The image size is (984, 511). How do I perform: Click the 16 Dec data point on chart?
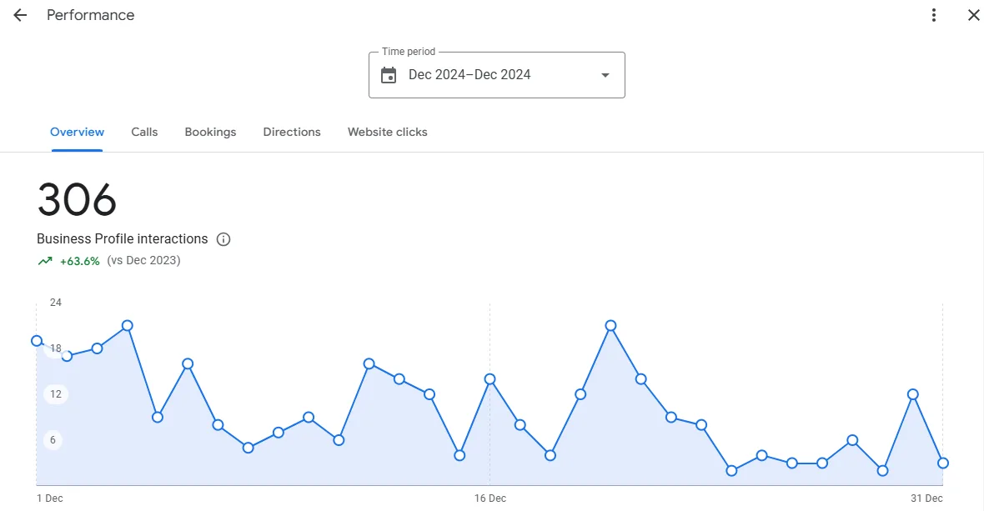[490, 379]
